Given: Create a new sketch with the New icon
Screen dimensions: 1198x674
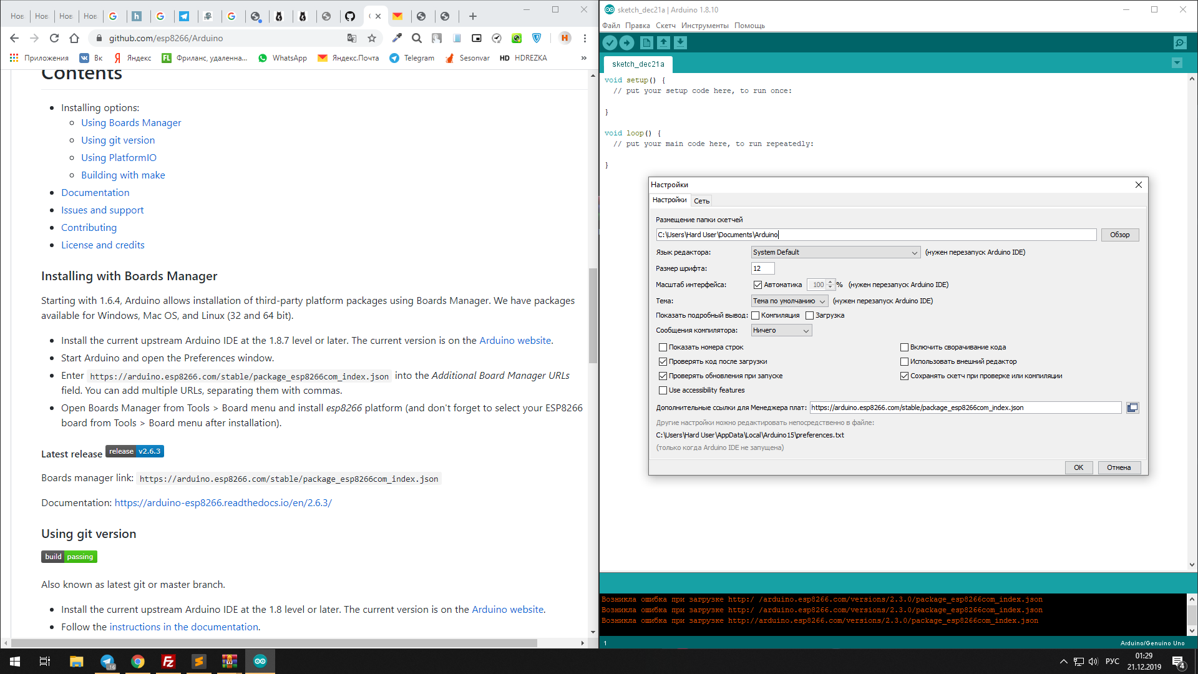Looking at the screenshot, I should (x=646, y=42).
